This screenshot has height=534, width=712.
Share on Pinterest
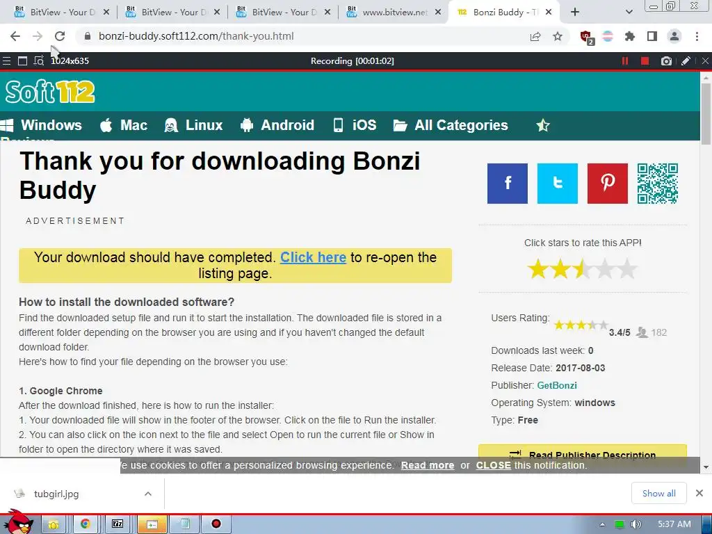[x=608, y=184]
